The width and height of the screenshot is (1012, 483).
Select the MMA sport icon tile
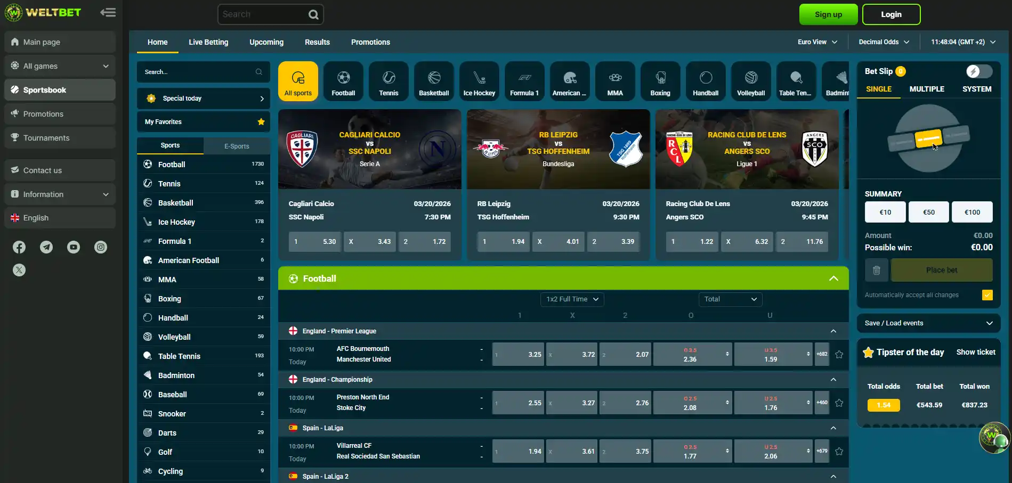615,81
